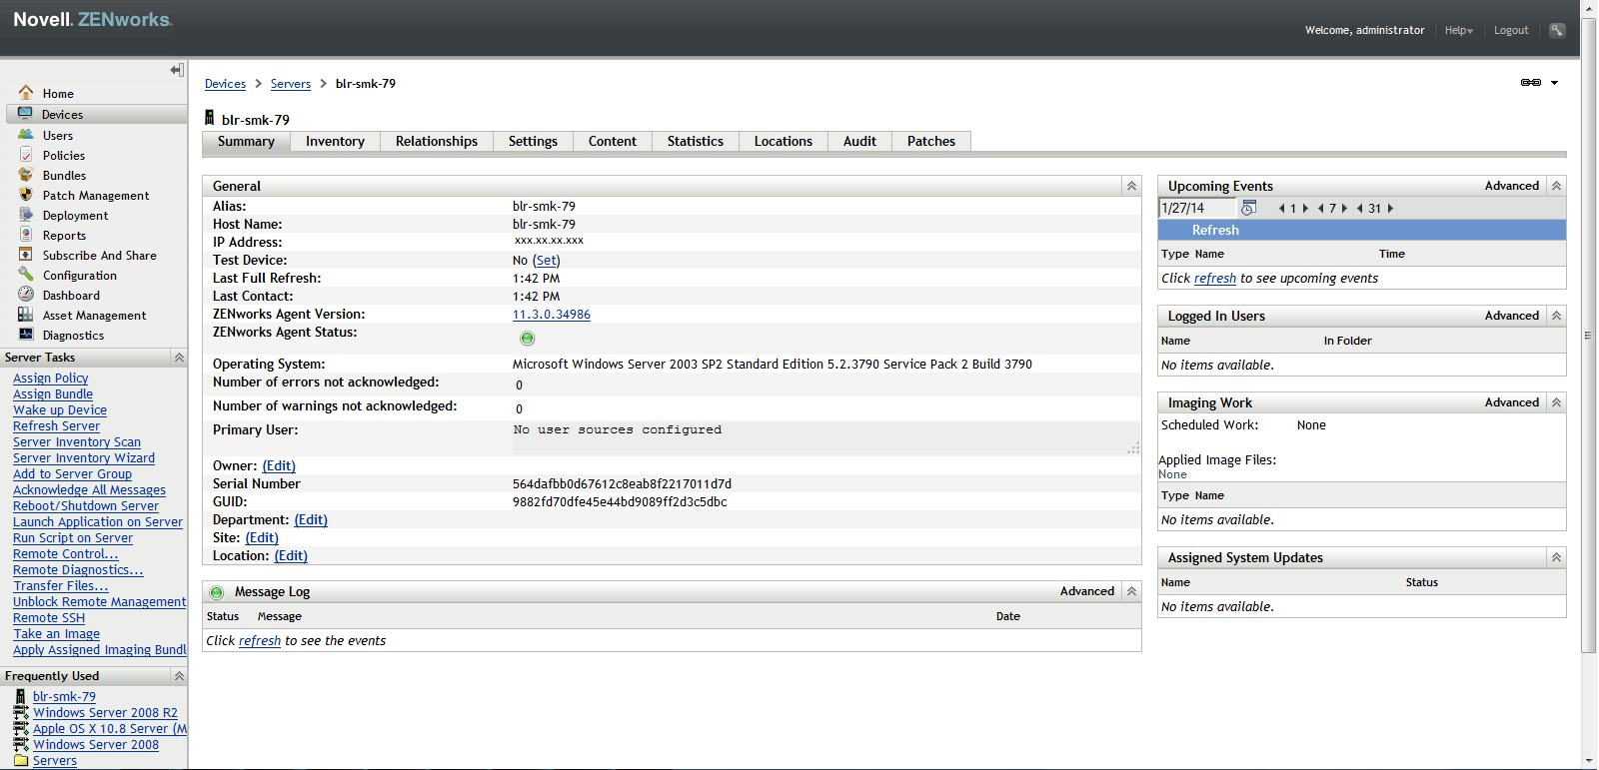Collapse the Frequently Used section

[x=179, y=676]
